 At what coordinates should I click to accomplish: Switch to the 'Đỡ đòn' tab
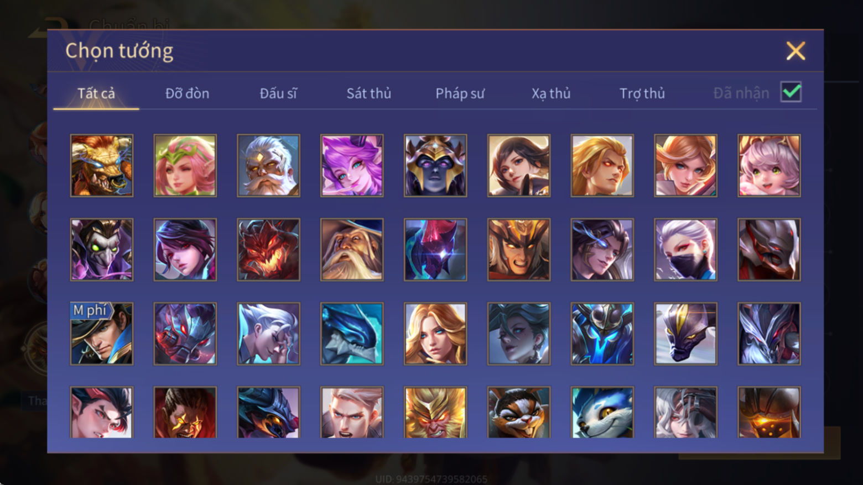tap(187, 93)
